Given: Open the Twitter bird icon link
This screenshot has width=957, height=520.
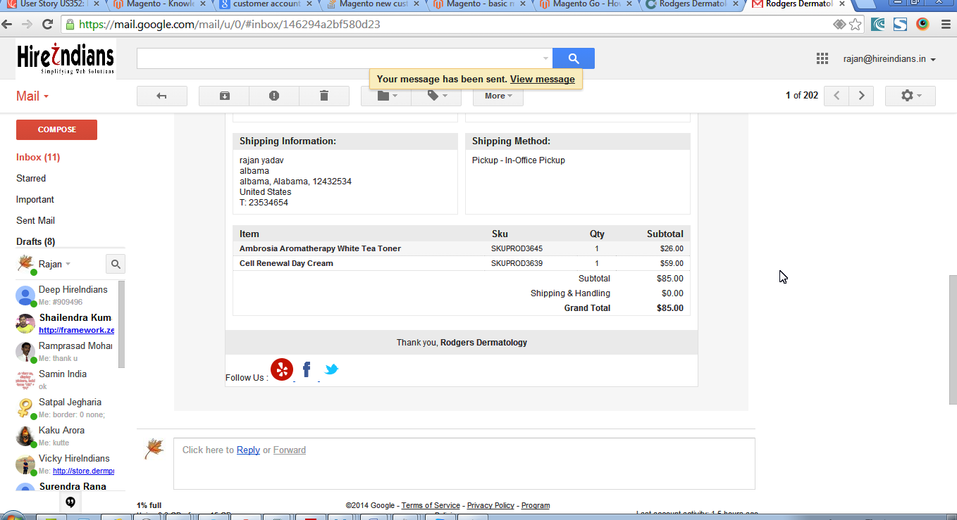Looking at the screenshot, I should 331,369.
